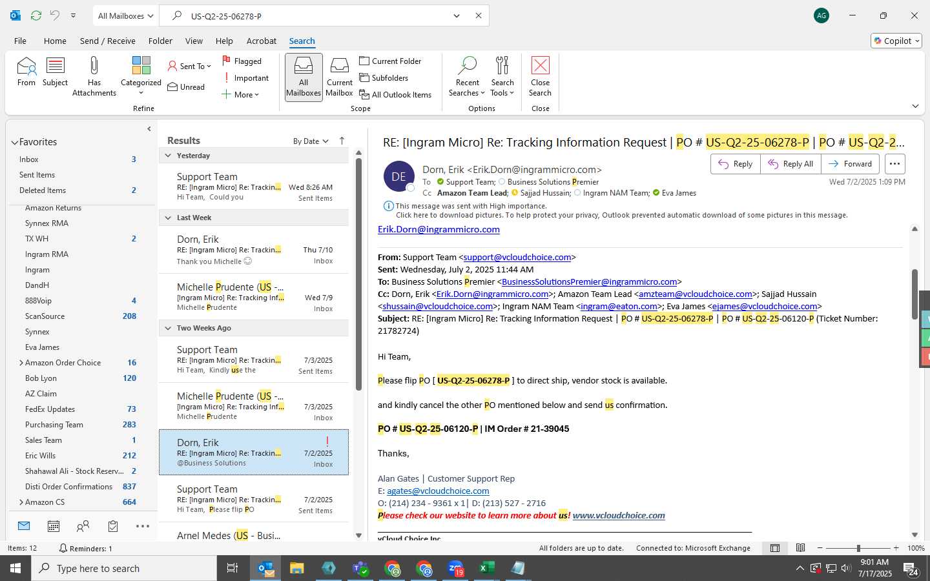
Task: Collapse the ribbon with the chevron
Action: coord(915,106)
